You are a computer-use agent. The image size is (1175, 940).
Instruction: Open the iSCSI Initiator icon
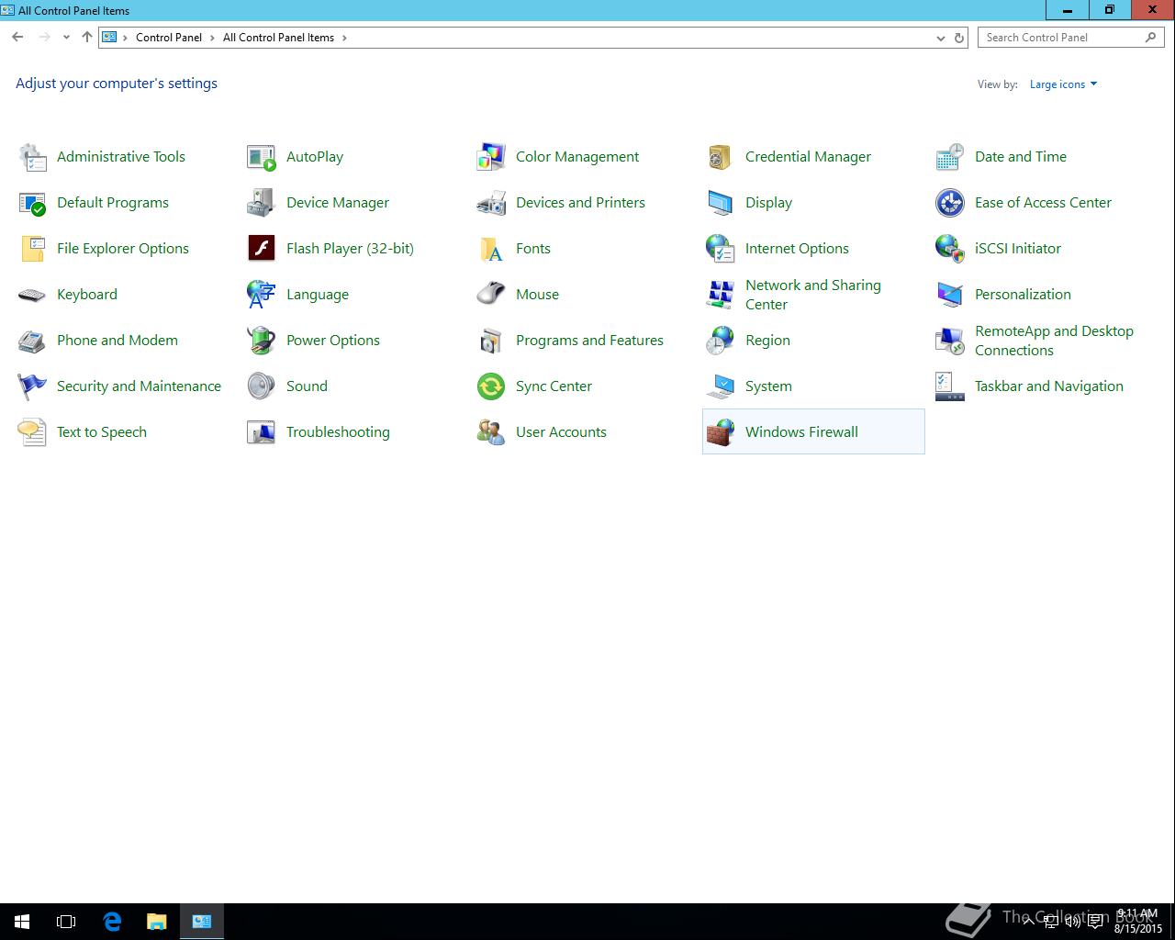click(x=950, y=249)
